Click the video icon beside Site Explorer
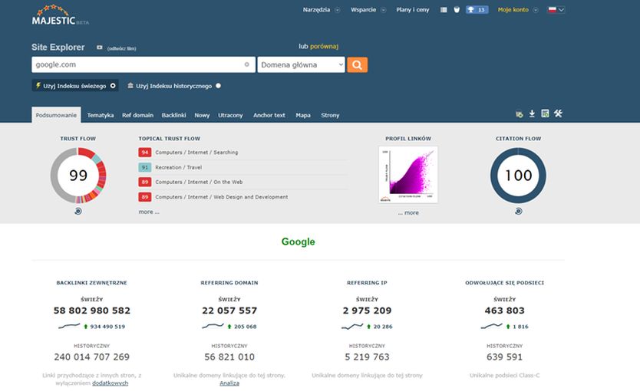 pyautogui.click(x=99, y=48)
